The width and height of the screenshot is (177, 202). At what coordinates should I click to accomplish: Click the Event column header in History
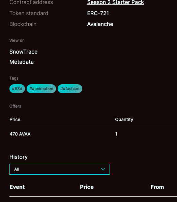click(17, 187)
